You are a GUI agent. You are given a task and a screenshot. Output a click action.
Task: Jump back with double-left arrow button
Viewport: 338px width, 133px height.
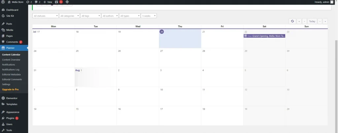(299, 21)
